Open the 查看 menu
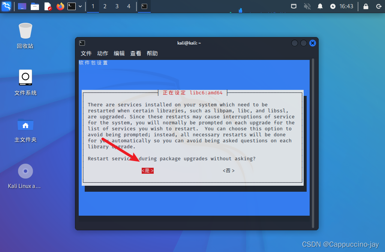This screenshot has width=385, height=252. pyautogui.click(x=136, y=54)
